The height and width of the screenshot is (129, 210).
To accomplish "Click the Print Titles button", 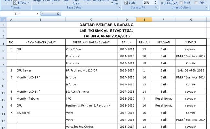I will (x=115, y=2).
